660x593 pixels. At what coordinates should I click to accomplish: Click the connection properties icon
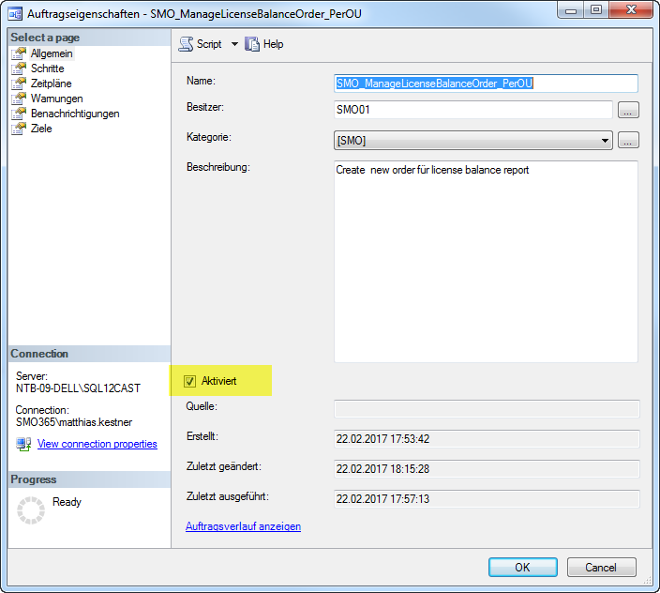(23, 444)
